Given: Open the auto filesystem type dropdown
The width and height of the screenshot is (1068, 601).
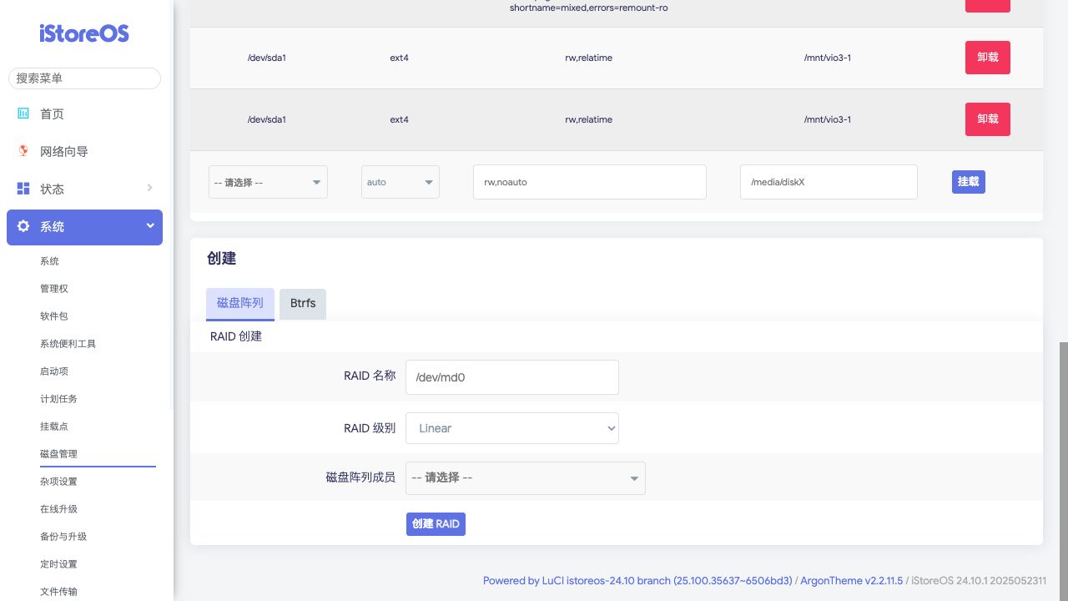Looking at the screenshot, I should click(x=400, y=182).
